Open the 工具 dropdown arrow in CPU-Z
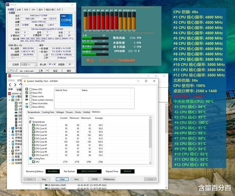This screenshot has height=196, width=235. click(x=47, y=71)
